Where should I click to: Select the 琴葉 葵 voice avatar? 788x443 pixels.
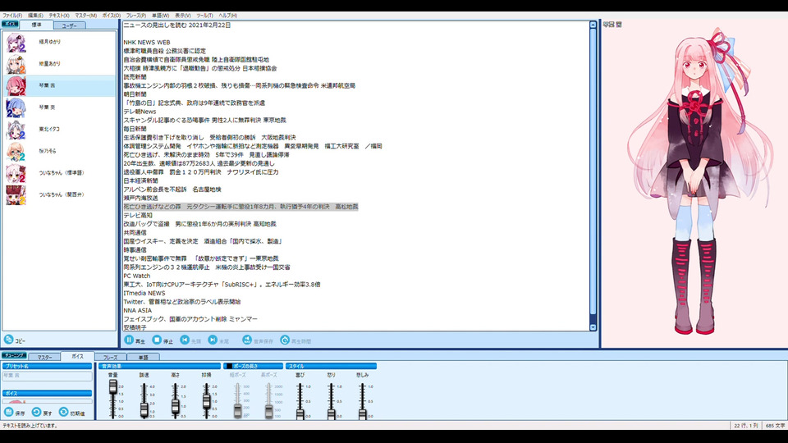(x=16, y=107)
